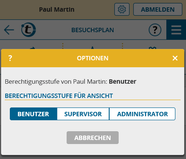Viewport: 186px width, 159px height.
Task: Click the partially hidden curved-arrow icon behind dialog
Action: coord(32,48)
